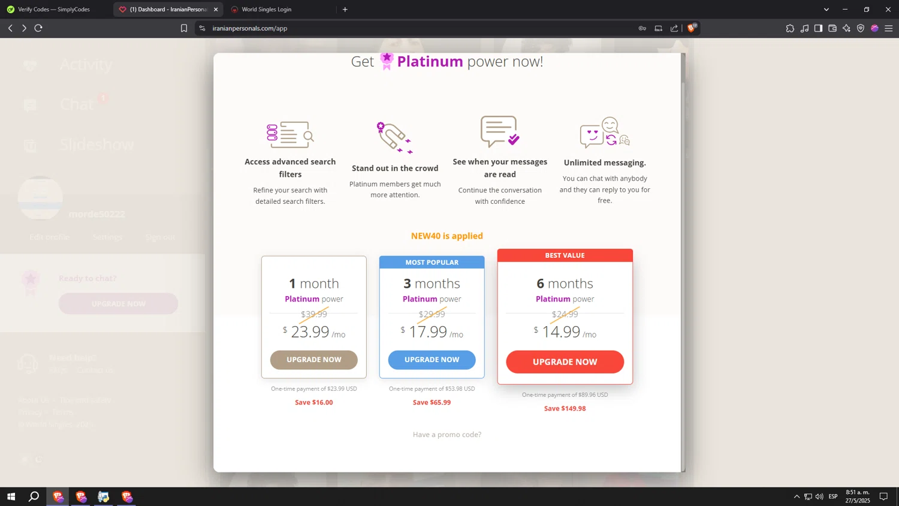
Task: Click the unlimited messaging icon
Action: (x=605, y=132)
